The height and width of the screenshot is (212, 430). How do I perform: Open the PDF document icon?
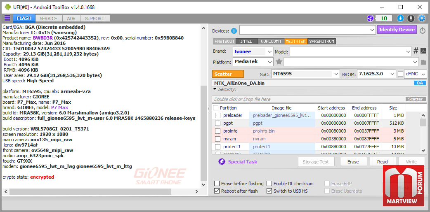coord(423,51)
